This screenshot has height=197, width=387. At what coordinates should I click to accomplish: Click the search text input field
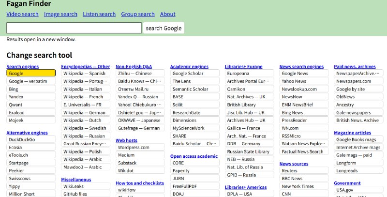pyautogui.click(x=74, y=28)
